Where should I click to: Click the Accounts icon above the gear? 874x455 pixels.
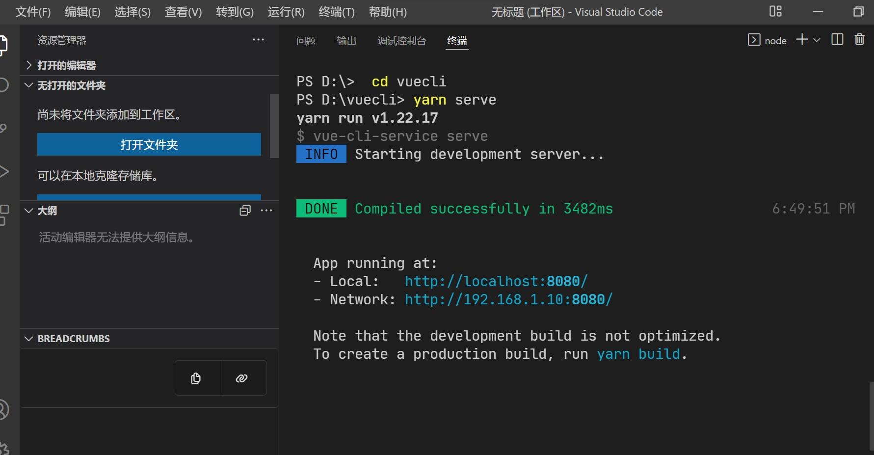(x=4, y=409)
